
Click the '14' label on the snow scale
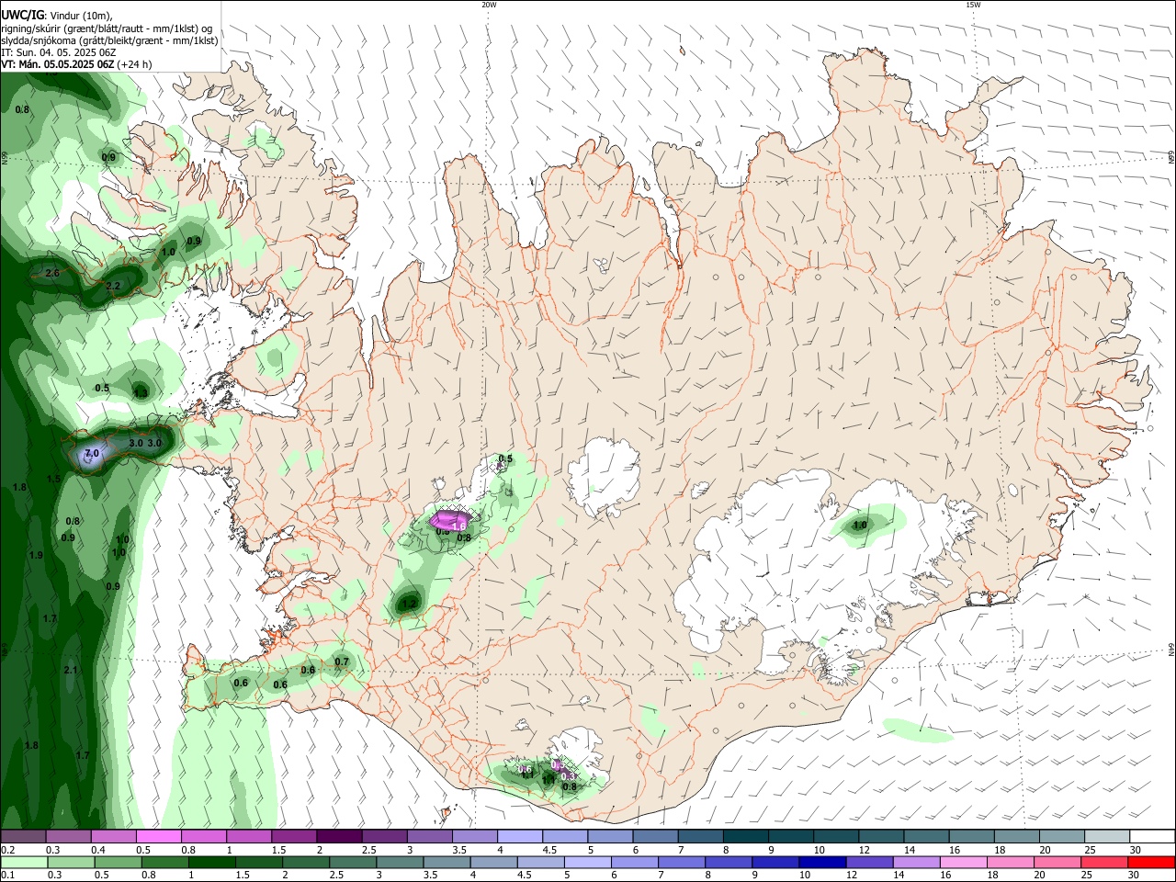tap(909, 850)
